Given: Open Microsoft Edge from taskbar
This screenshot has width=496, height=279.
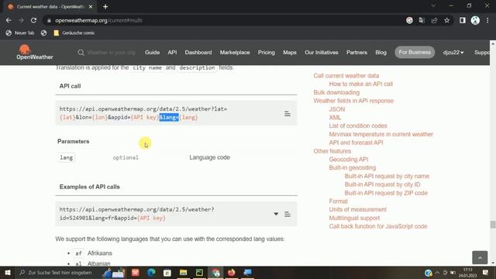Looking at the screenshot, I should [151, 273].
